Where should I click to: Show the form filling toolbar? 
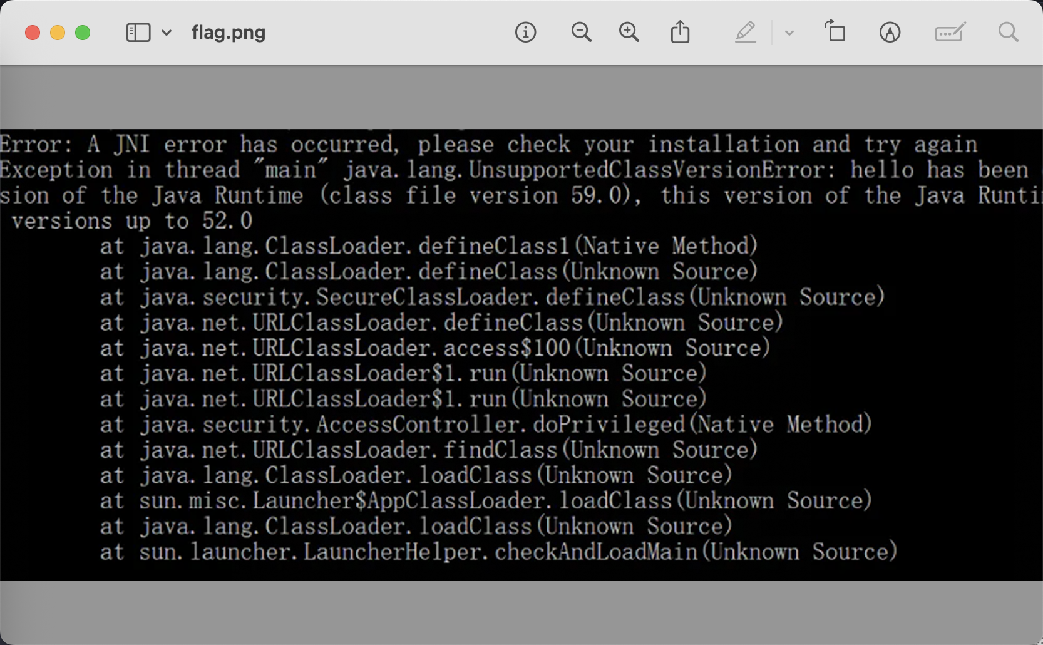click(x=950, y=33)
